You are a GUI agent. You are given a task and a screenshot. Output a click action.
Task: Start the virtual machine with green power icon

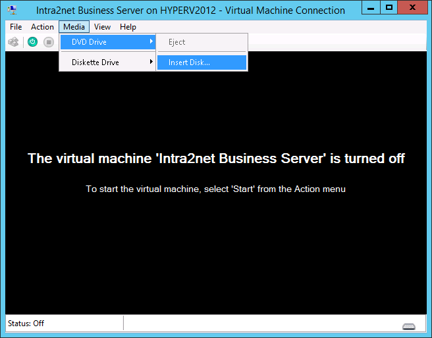32,42
